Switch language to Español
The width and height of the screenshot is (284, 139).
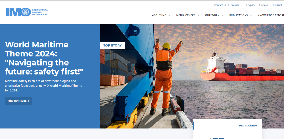click(x=277, y=5)
